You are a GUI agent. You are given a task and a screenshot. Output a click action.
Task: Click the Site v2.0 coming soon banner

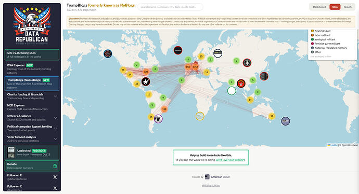(32, 55)
